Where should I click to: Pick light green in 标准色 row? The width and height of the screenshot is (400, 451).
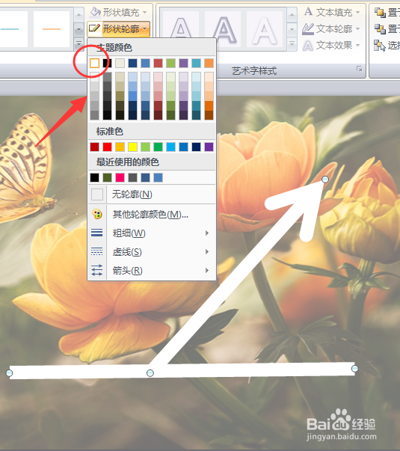[x=146, y=147]
